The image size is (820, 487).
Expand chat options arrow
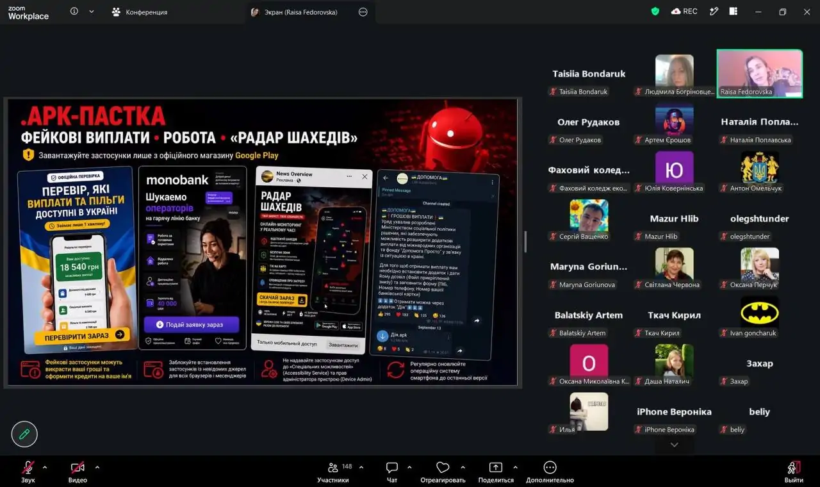[x=411, y=467]
